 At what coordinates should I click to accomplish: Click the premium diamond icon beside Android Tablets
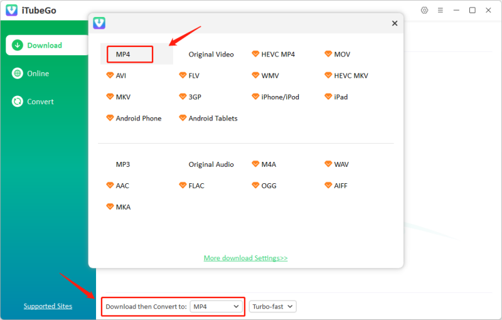coord(183,118)
